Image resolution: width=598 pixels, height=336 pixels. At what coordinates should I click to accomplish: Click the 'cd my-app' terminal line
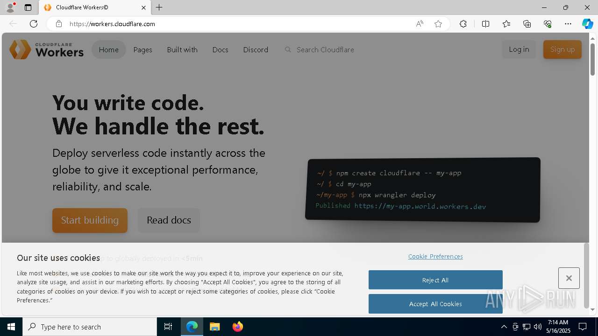click(x=344, y=184)
